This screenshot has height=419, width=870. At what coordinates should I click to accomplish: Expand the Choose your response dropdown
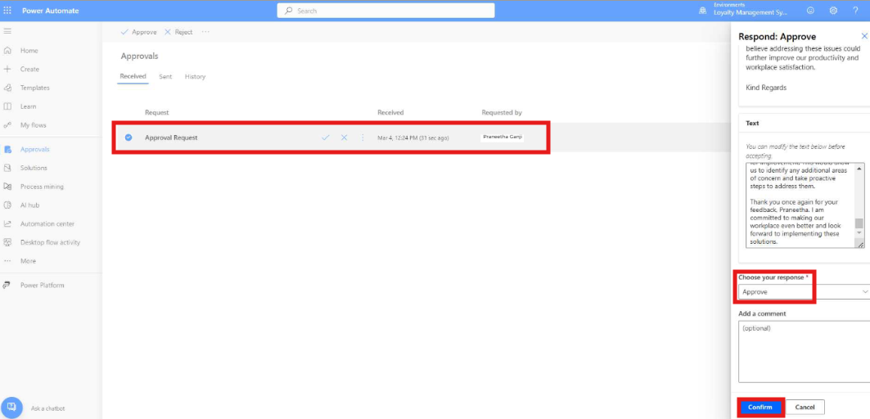tap(803, 291)
